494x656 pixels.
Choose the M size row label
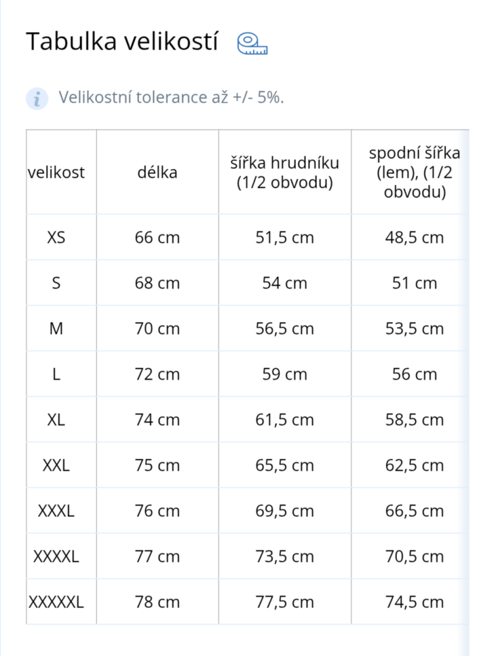[56, 329]
